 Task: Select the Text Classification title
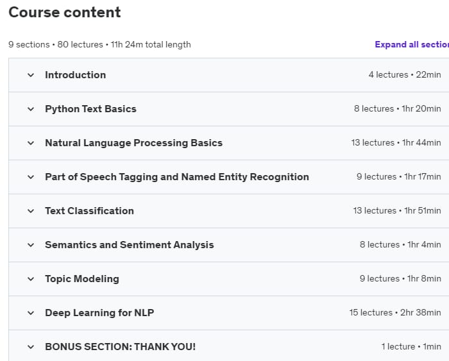point(89,211)
